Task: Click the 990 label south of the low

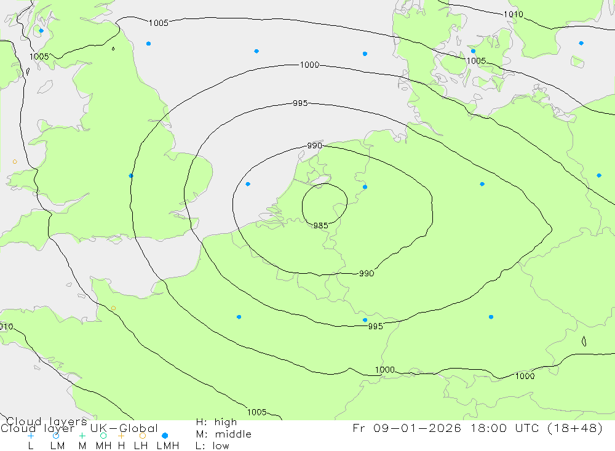Action: 367,274
